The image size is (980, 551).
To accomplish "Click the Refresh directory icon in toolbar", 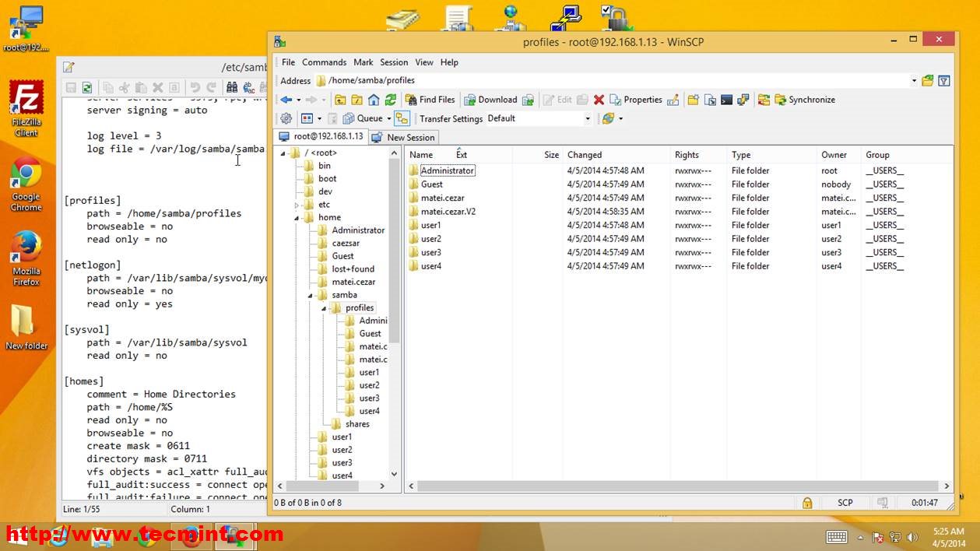I will [391, 100].
